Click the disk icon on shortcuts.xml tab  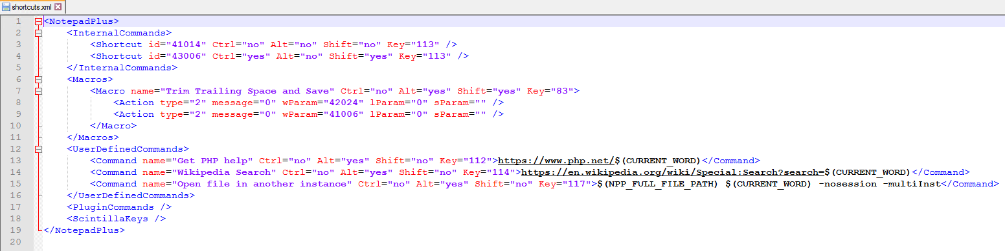[6, 7]
